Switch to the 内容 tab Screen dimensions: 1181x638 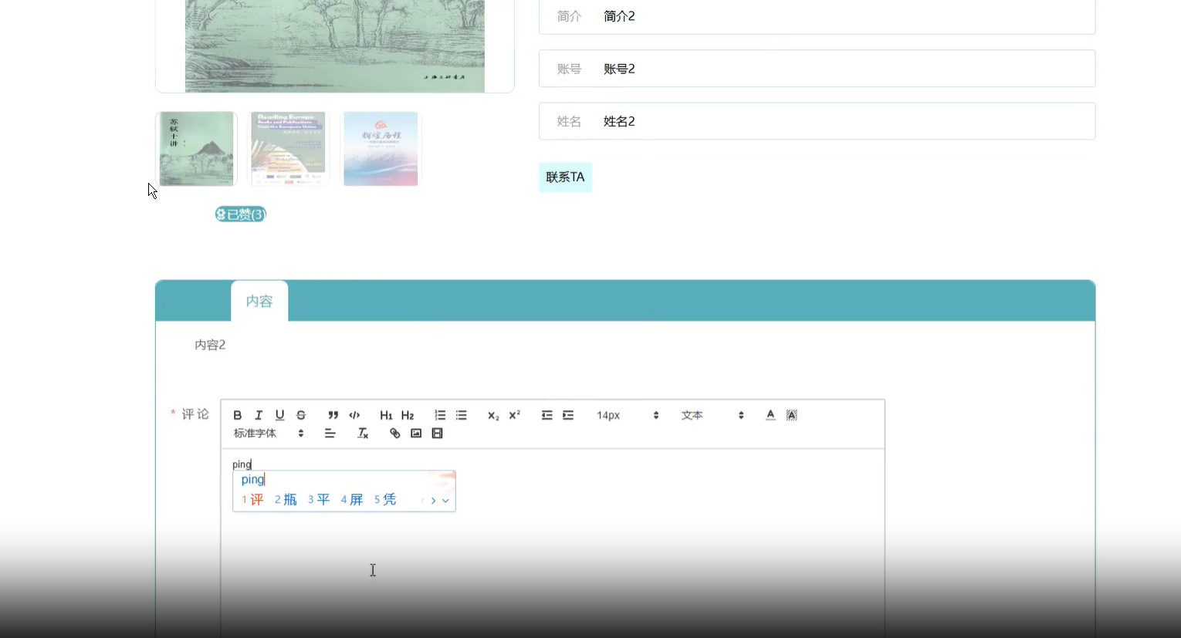[x=259, y=301]
